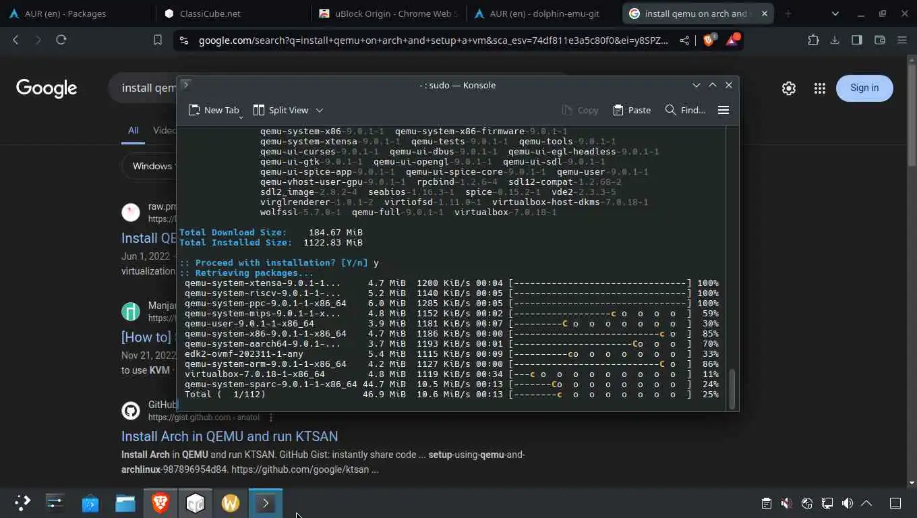Open the network tray icon
The image size is (917, 518).
[827, 503]
